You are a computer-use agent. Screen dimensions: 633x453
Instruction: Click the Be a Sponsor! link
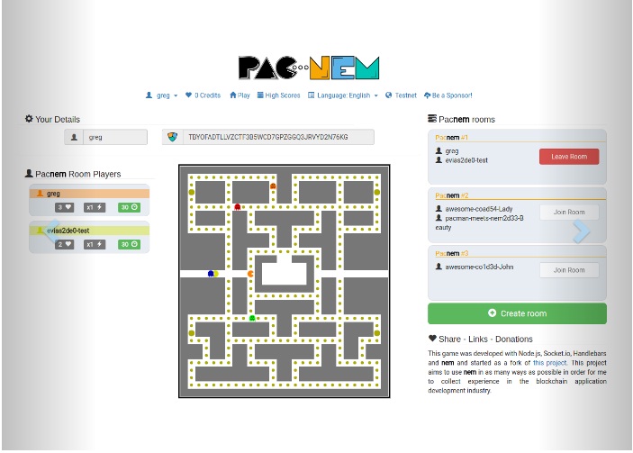448,95
